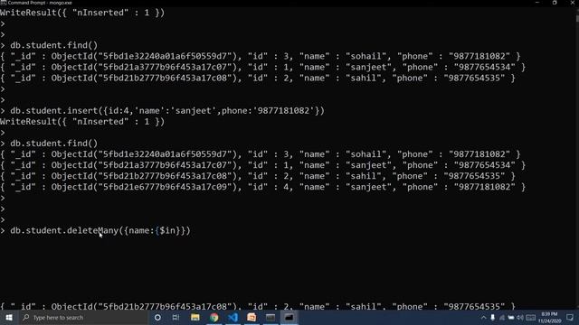Click the 'sohail' row in the first find output
Viewport: 579px width, 325px height.
click(261, 56)
